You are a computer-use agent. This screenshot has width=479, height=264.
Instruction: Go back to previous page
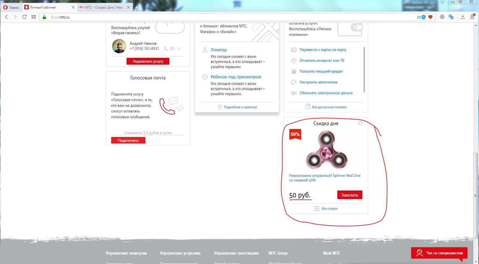[x=7, y=17]
